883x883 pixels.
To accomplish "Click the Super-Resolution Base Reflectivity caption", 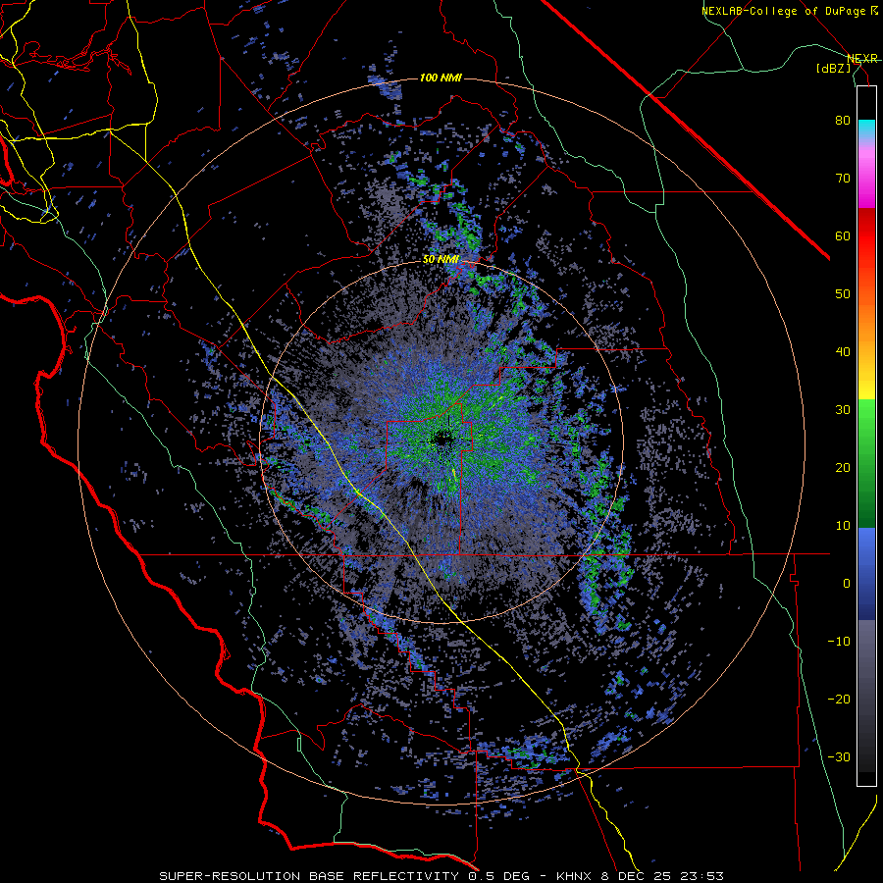I will coord(307,876).
